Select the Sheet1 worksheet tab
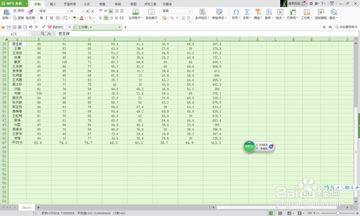 click(x=27, y=207)
